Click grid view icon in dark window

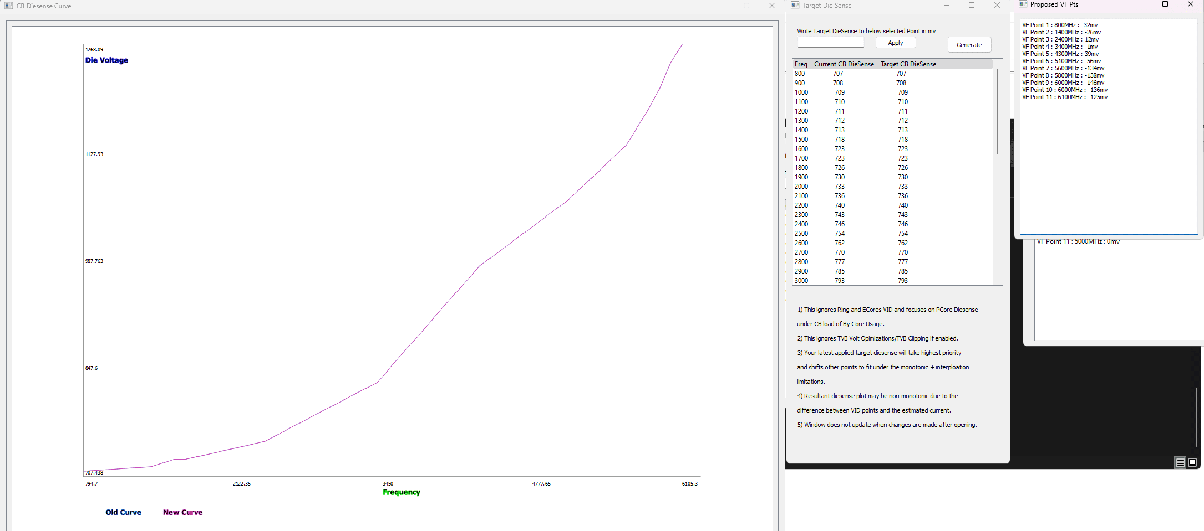pos(1192,462)
